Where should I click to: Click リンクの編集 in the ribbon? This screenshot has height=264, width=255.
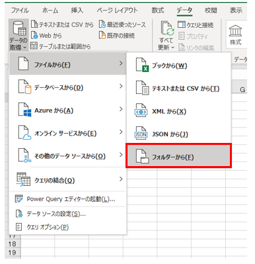pyautogui.click(x=196, y=48)
